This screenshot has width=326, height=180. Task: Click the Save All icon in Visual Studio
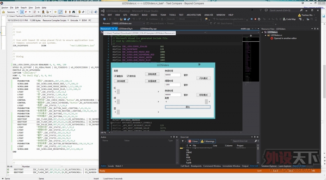tap(129, 19)
